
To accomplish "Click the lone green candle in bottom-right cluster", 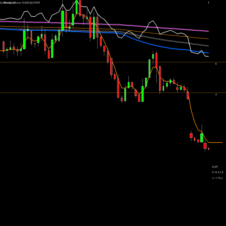I will point(202,138).
